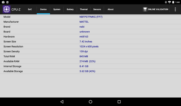Tap the Recent Apps square button
Viewport: 181px width, 106px height.
pos(119,102)
